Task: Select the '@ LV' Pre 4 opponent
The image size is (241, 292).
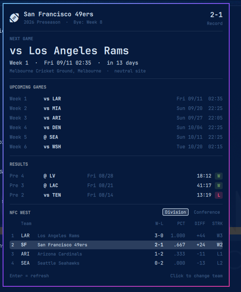Action: coord(49,176)
